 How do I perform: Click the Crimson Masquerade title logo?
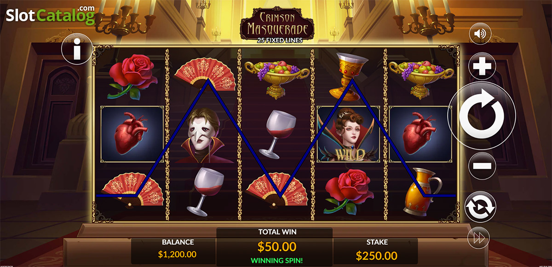coord(277,28)
